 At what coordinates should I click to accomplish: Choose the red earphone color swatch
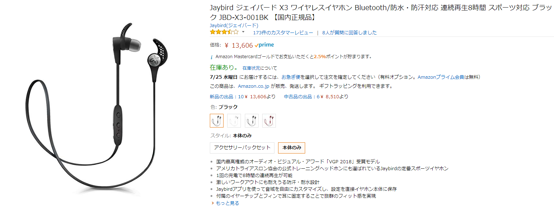pos(269,121)
